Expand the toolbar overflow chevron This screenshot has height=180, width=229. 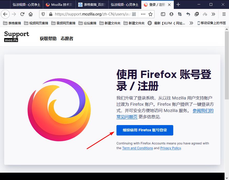[x=213, y=14]
